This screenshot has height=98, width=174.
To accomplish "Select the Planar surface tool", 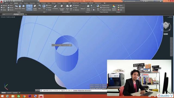I will (x=10, y=5).
